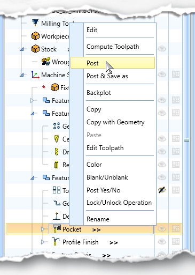Click the Machine Setup axis icon
Screen dimensions: 195x275
(35, 75)
